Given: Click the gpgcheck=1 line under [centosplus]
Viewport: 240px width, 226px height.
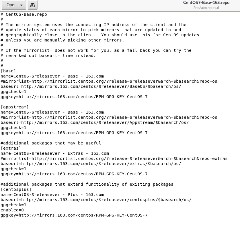Looking at the screenshot, I should (x=13, y=205).
